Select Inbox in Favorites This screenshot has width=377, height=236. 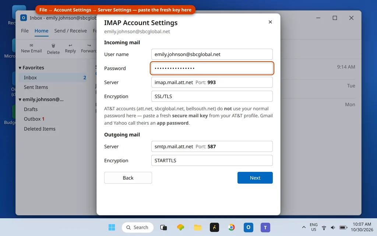pos(53,77)
